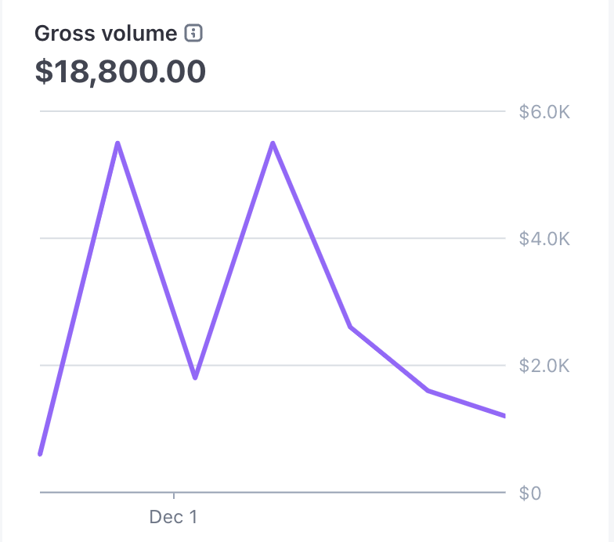The width and height of the screenshot is (614, 542).
Task: Click the tick mark above Dec 1
Action: tap(174, 496)
